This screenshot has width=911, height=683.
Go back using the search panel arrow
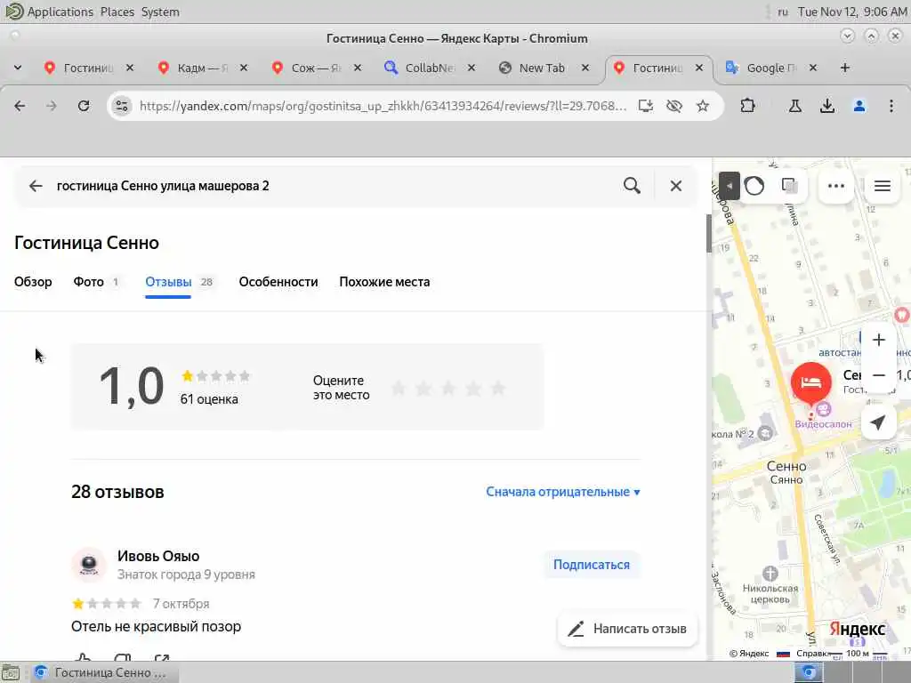(36, 186)
